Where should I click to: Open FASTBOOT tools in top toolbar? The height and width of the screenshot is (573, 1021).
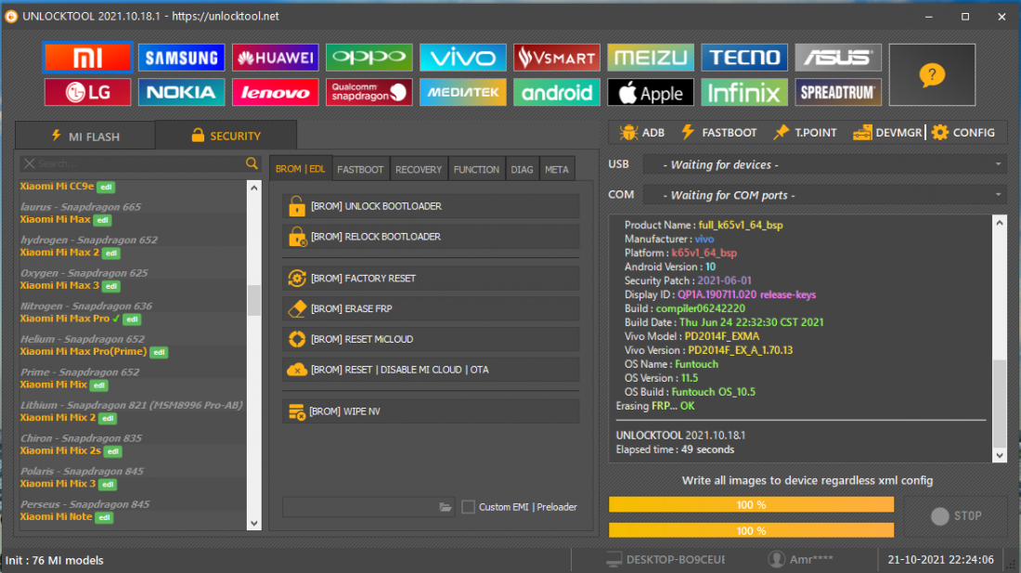point(718,133)
